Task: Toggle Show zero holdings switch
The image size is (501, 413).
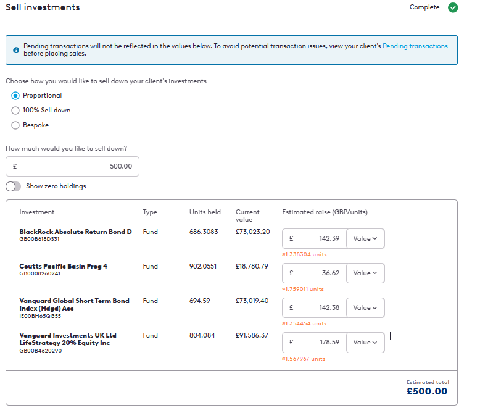Action: pyautogui.click(x=14, y=186)
